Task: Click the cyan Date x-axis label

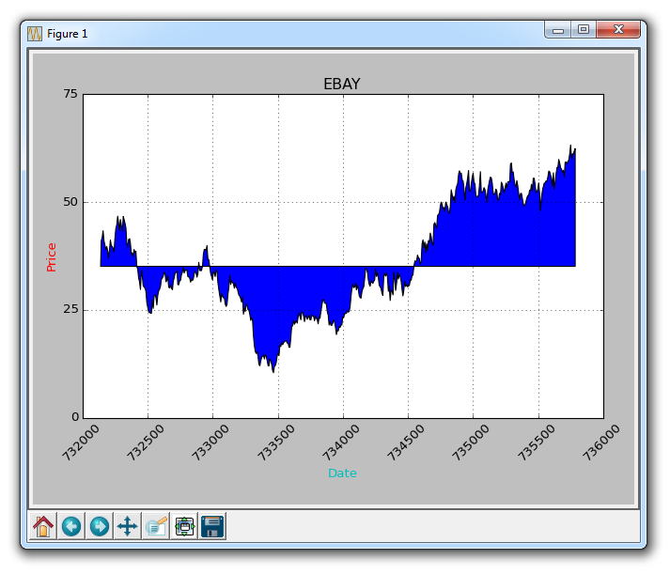Action: [342, 473]
